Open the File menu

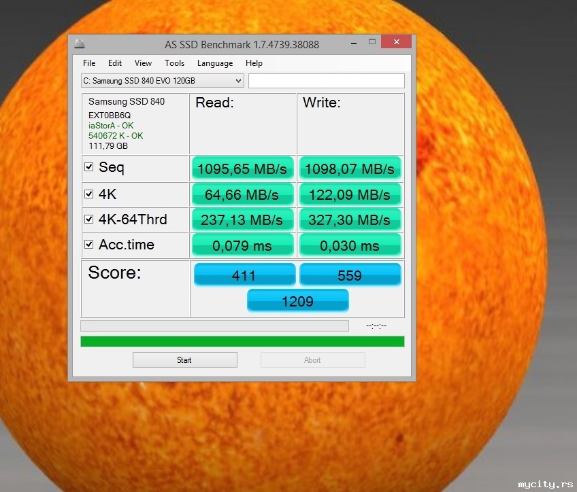[x=89, y=63]
